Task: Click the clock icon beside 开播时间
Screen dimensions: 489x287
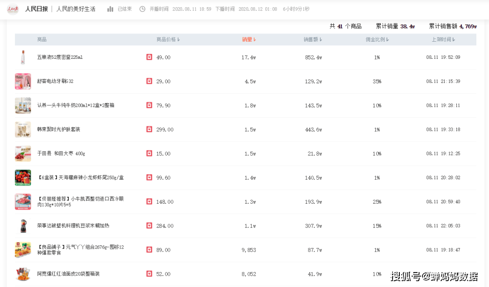Action: click(142, 9)
